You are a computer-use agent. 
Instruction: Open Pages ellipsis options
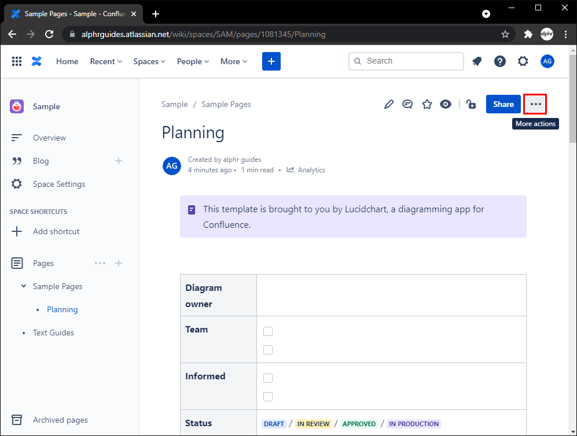(x=100, y=263)
